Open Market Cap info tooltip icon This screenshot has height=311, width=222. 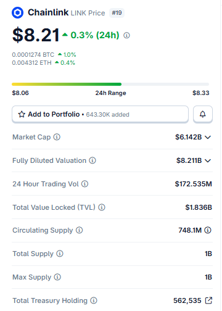[x=57, y=137]
